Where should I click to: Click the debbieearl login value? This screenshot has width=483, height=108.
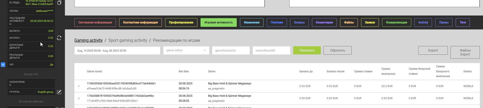(x=44, y=11)
